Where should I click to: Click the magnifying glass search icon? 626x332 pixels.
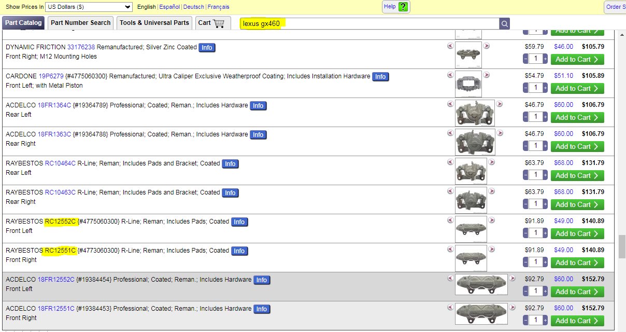tap(505, 23)
